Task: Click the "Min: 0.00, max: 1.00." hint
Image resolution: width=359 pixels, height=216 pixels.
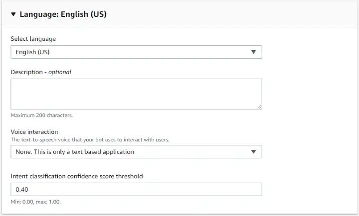Action: coord(36,202)
